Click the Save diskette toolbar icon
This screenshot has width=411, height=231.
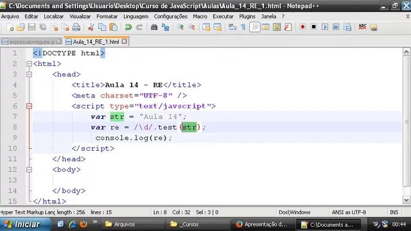coord(31,27)
